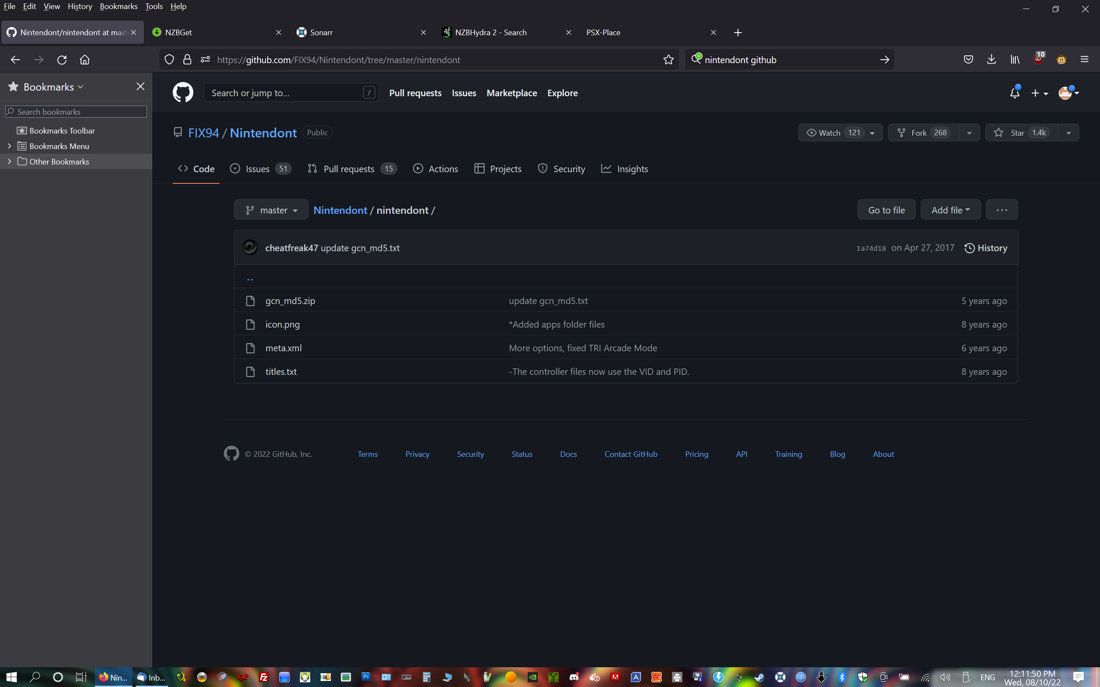Open the Bookmarks sidebar switcher dropdown
This screenshot has height=687, width=1100.
(53, 87)
